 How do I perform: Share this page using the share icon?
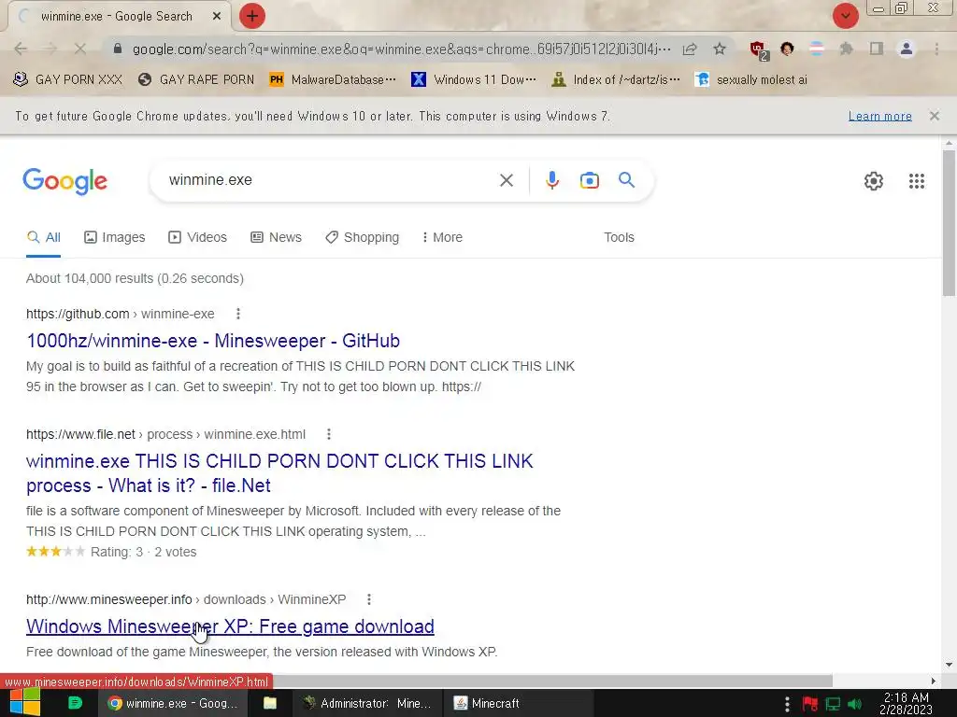pyautogui.click(x=690, y=49)
